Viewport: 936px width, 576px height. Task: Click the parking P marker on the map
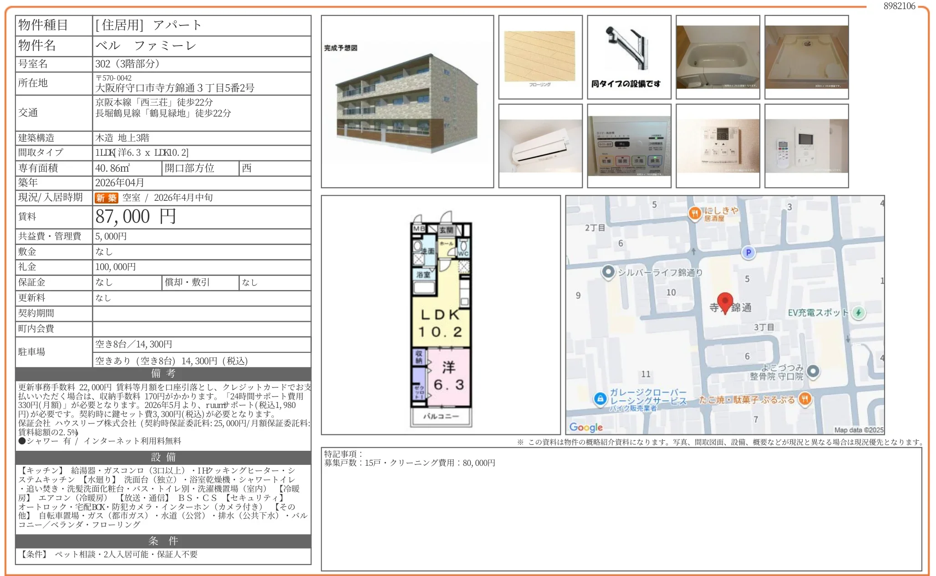(x=748, y=252)
